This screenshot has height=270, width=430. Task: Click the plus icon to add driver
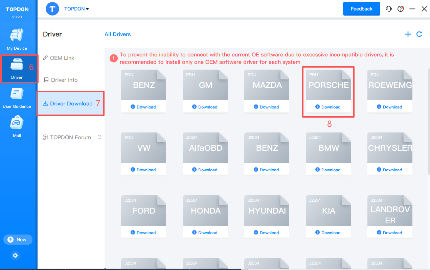click(x=408, y=34)
